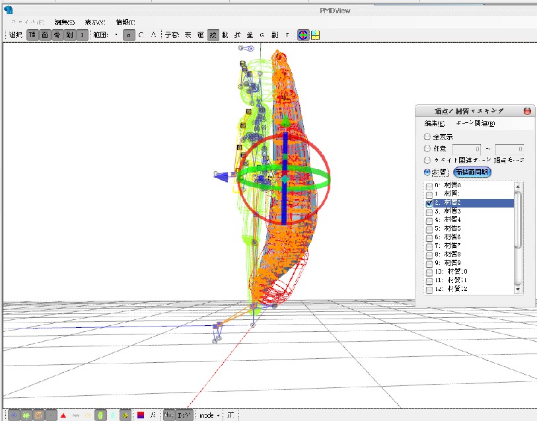Screen dimensions: 537x421
Task: Close the masking panel with the red button
Action: pos(527,111)
